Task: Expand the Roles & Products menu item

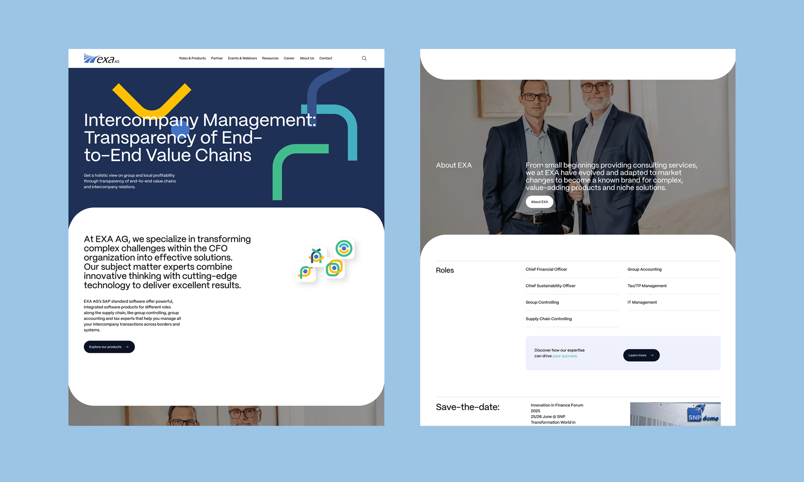Action: coord(192,58)
